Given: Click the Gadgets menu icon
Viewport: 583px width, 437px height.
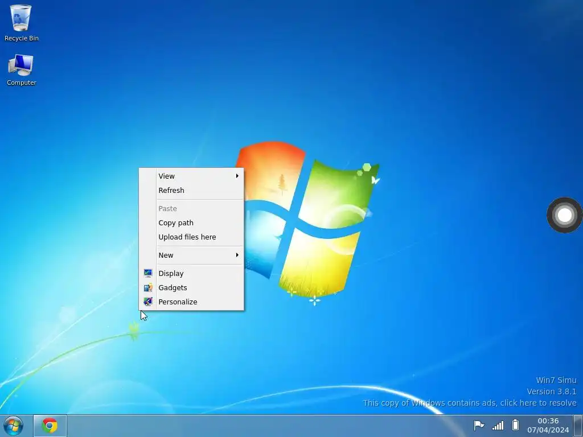Looking at the screenshot, I should pyautogui.click(x=148, y=287).
